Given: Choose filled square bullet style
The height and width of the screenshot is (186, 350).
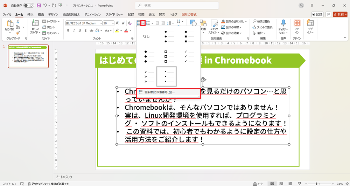Looking at the screenshot, I should (189, 37).
